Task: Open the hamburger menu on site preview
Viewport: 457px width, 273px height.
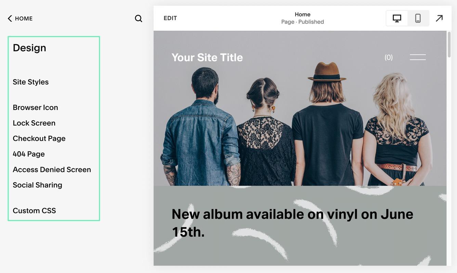Action: 418,57
